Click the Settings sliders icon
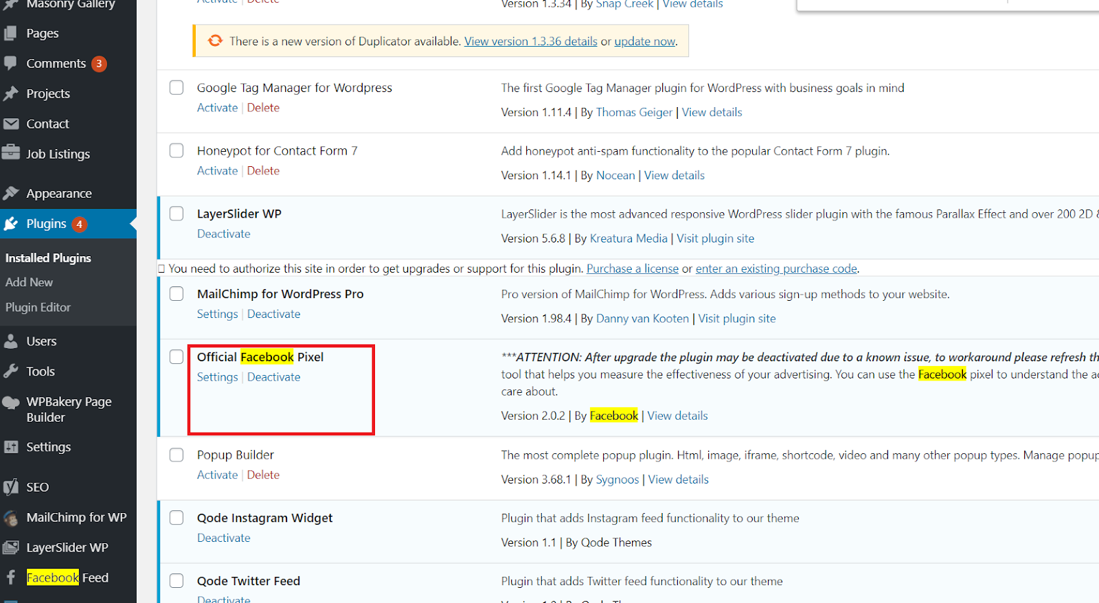Screen dimensions: 1099x603 pos(10,447)
